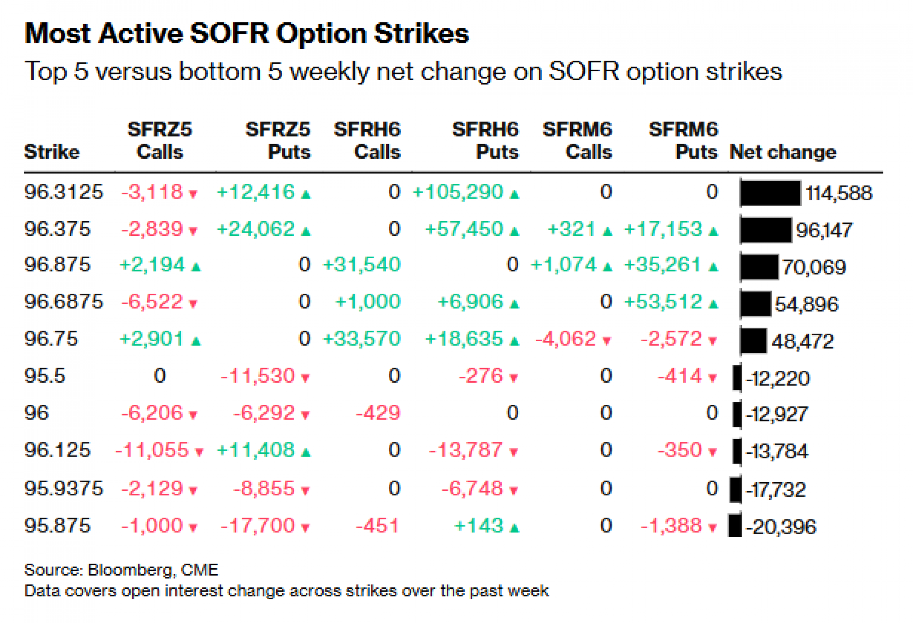The height and width of the screenshot is (623, 913).
Task: Select the up arrow after +53,512
Action: coord(714,304)
